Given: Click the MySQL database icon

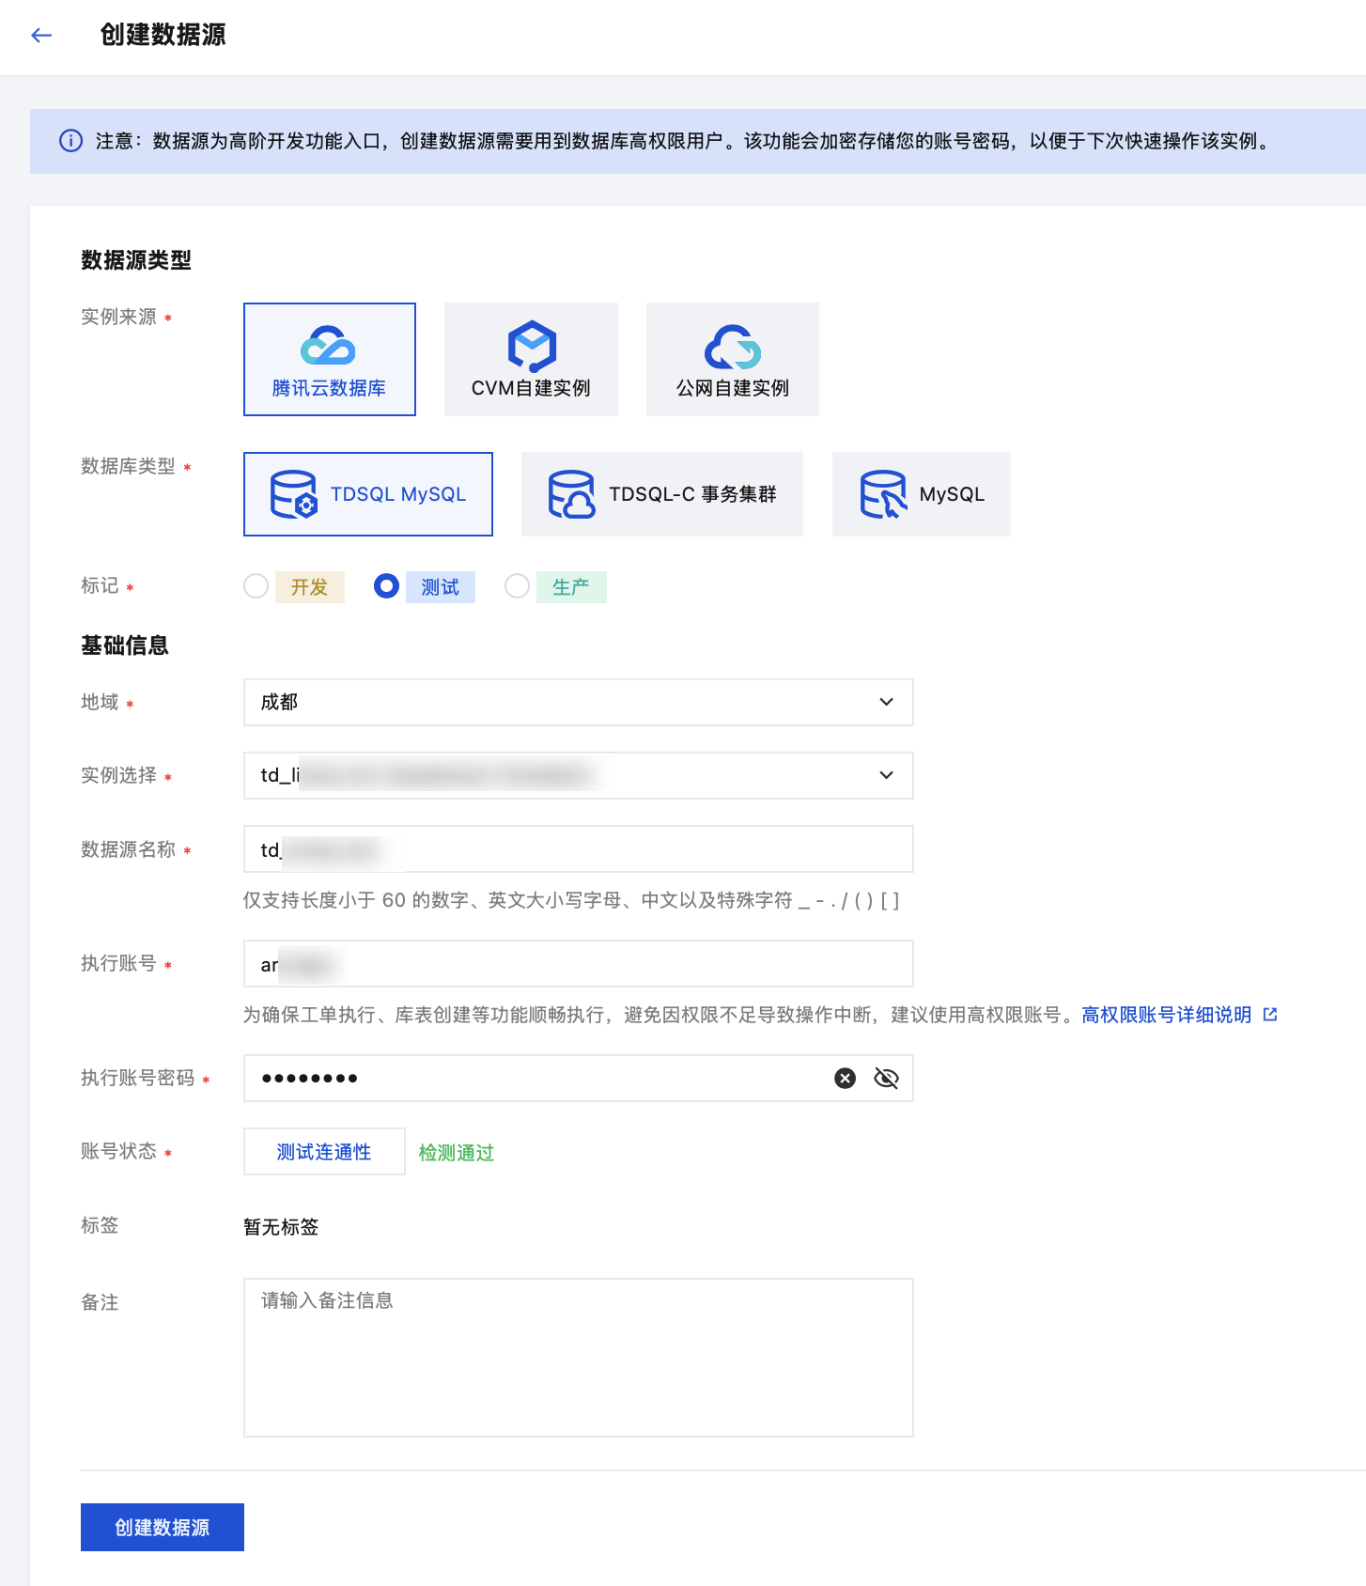Looking at the screenshot, I should click(883, 494).
